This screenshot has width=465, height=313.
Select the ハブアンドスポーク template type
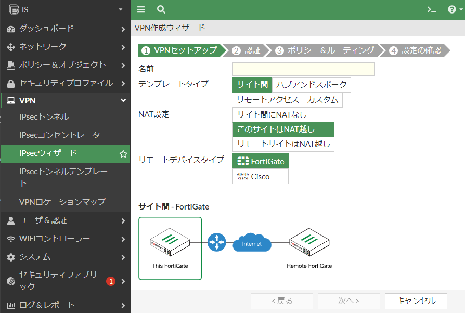pyautogui.click(x=312, y=85)
